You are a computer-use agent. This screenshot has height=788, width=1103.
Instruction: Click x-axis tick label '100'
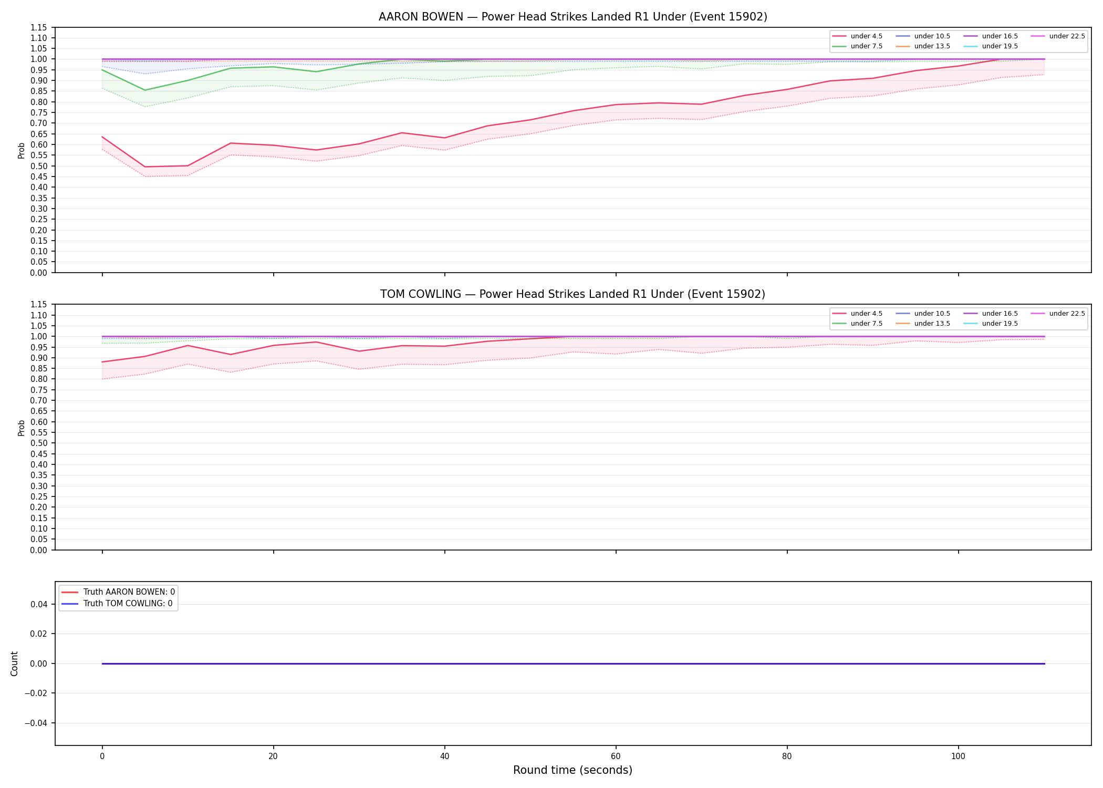[x=958, y=756]
